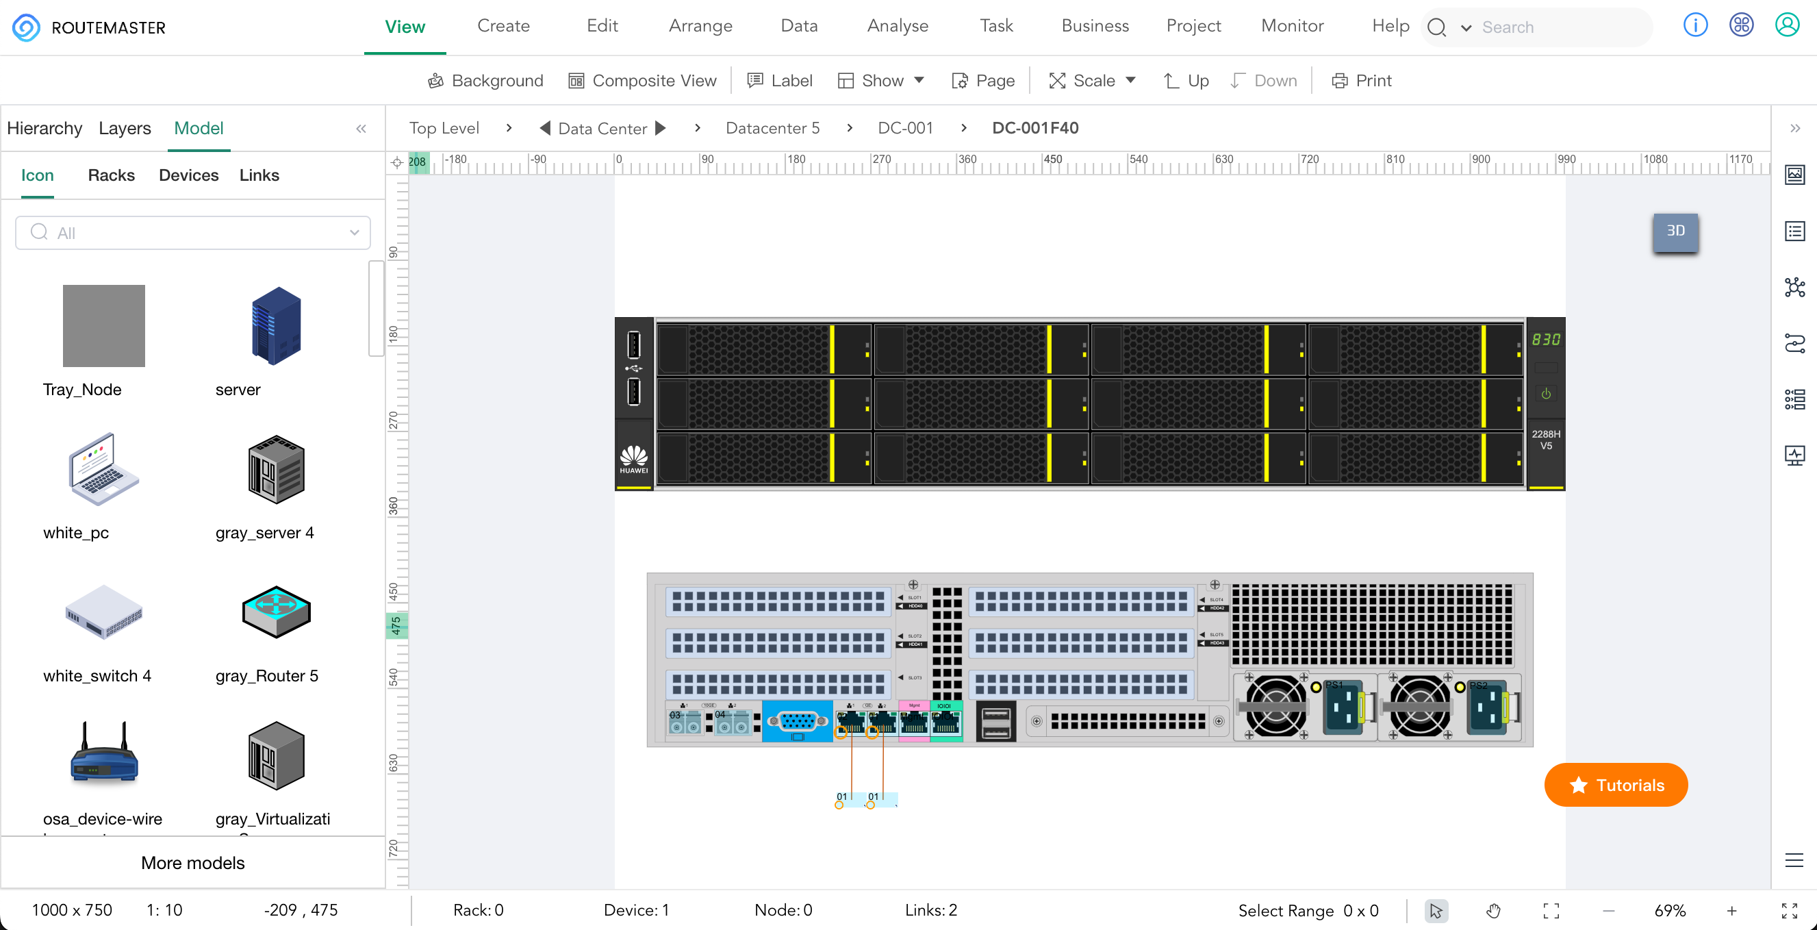
Task: Open the All filter combo box
Action: (x=192, y=233)
